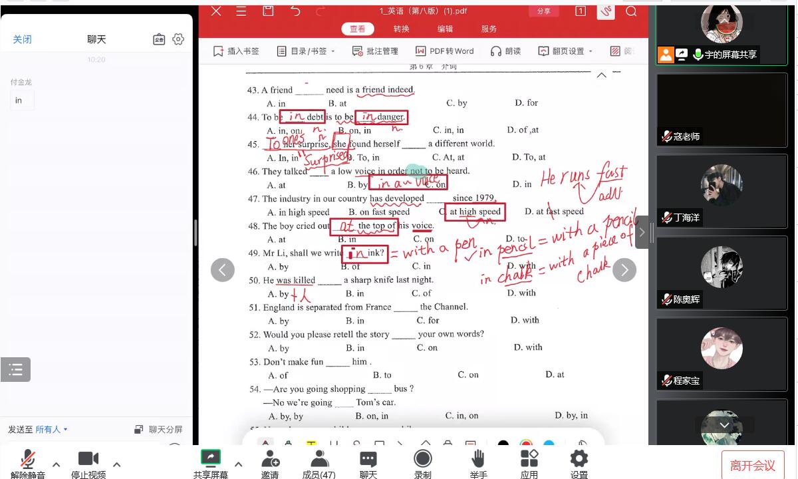Click the 分享 share button

[x=544, y=11]
